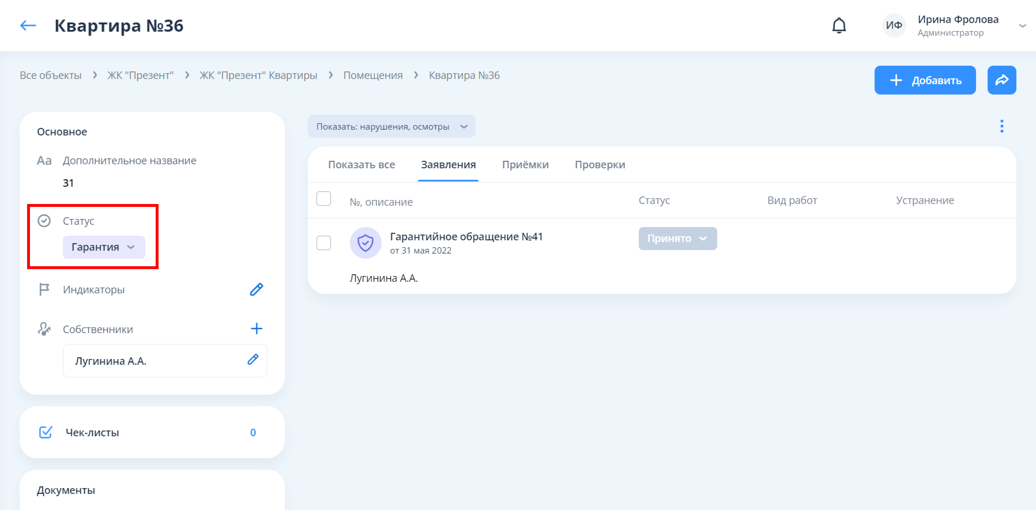The height and width of the screenshot is (510, 1036).
Task: Click the back arrow icon
Action: [x=28, y=26]
